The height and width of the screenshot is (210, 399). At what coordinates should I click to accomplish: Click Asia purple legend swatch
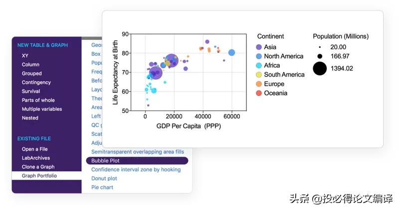coord(258,47)
